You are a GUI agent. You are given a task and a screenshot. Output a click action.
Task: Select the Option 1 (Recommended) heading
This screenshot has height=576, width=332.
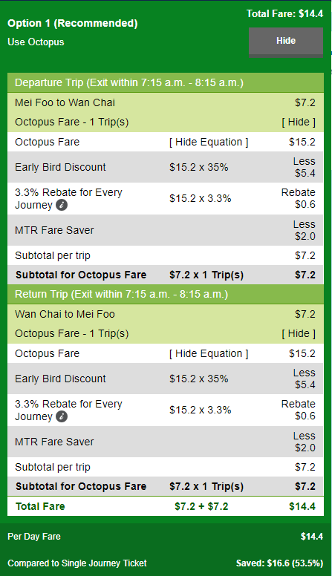[x=73, y=23]
